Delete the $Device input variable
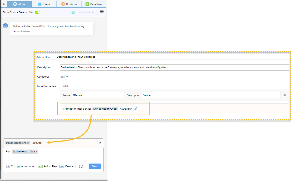This screenshot has height=181, width=291. point(284,95)
